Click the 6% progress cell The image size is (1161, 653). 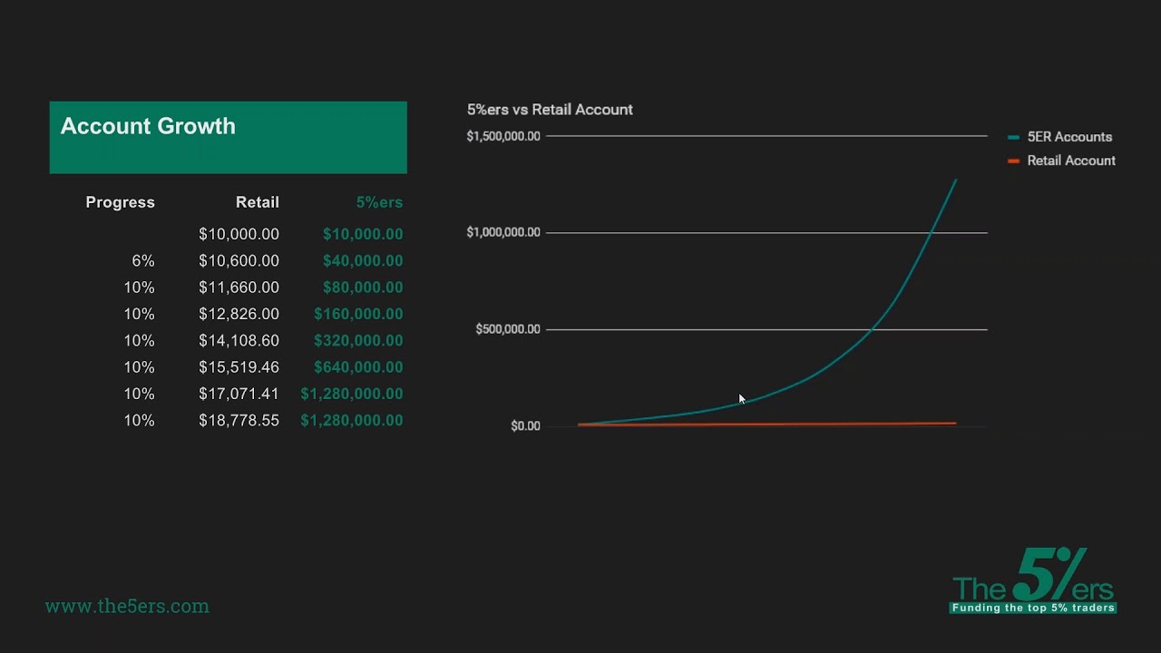pos(143,260)
